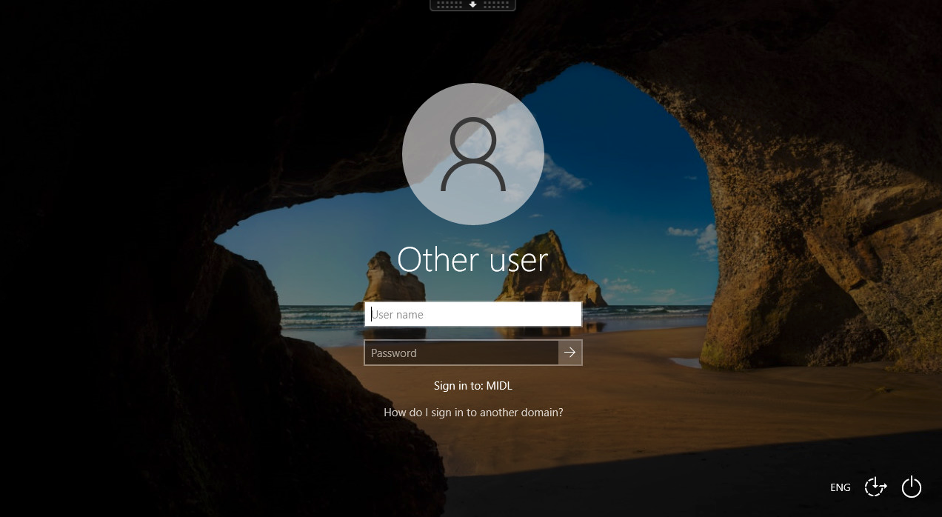The height and width of the screenshot is (517, 942).
Task: Click the password submit arrow button
Action: (x=569, y=353)
